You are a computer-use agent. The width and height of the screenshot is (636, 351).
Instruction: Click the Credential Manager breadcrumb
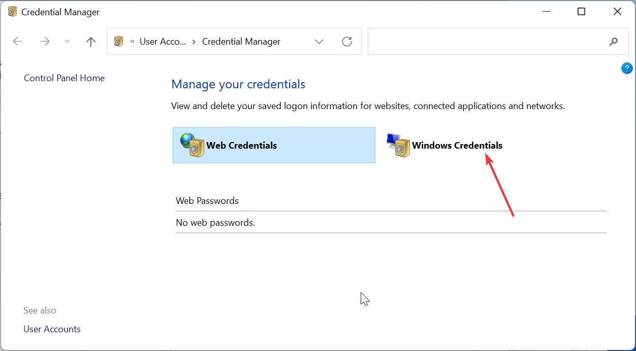point(241,42)
